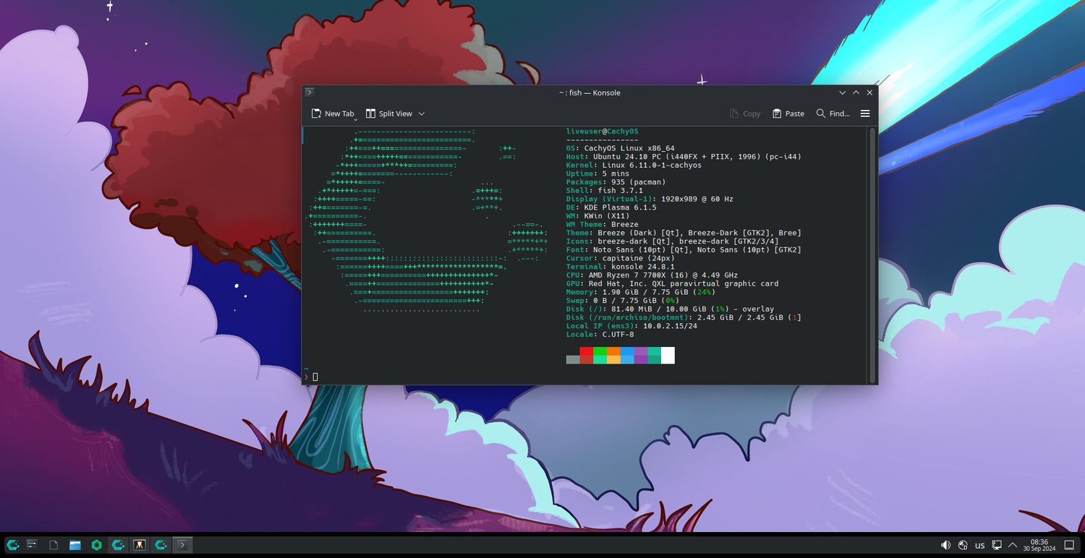Click the 'Swap: 0 B / 7.75 GiB' line
This screenshot has width=1085, height=558.
(x=623, y=301)
